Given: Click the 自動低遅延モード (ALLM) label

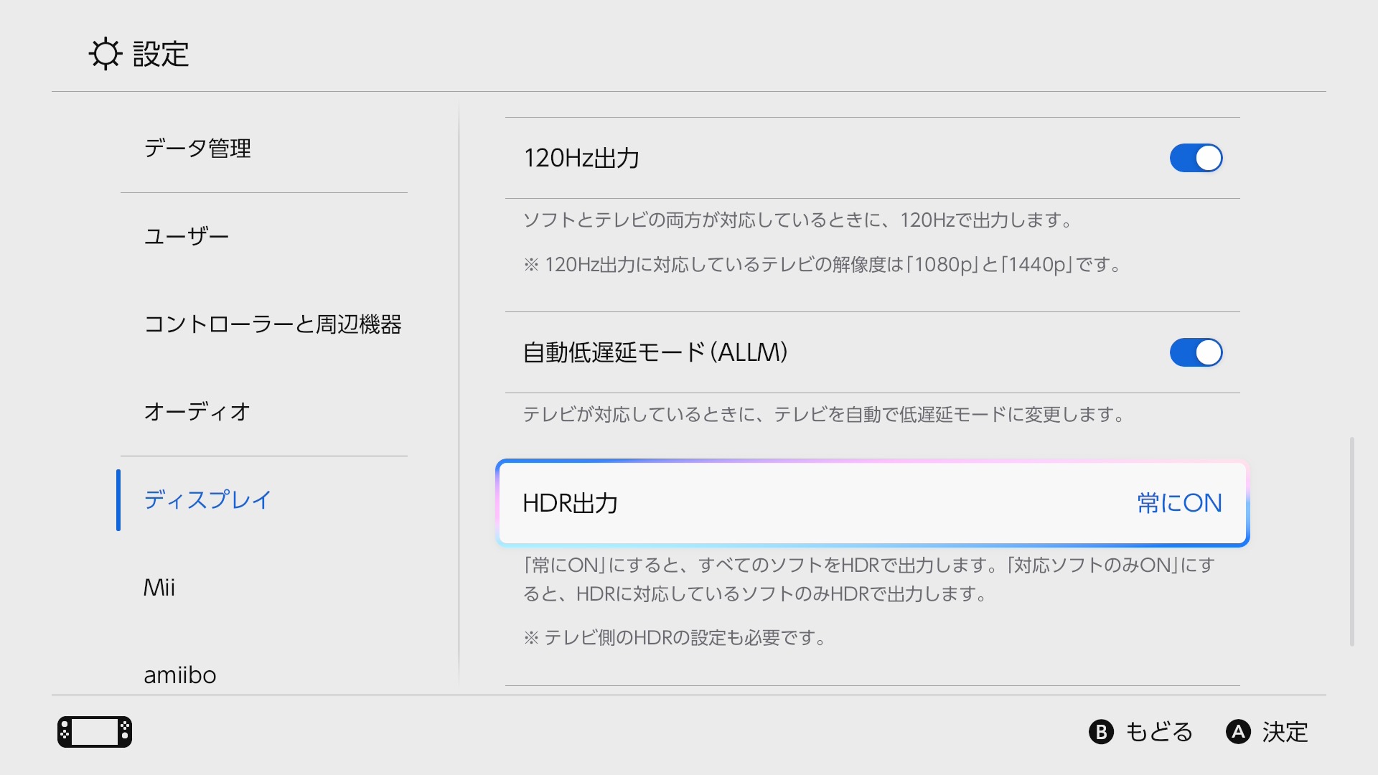Looking at the screenshot, I should pos(656,352).
